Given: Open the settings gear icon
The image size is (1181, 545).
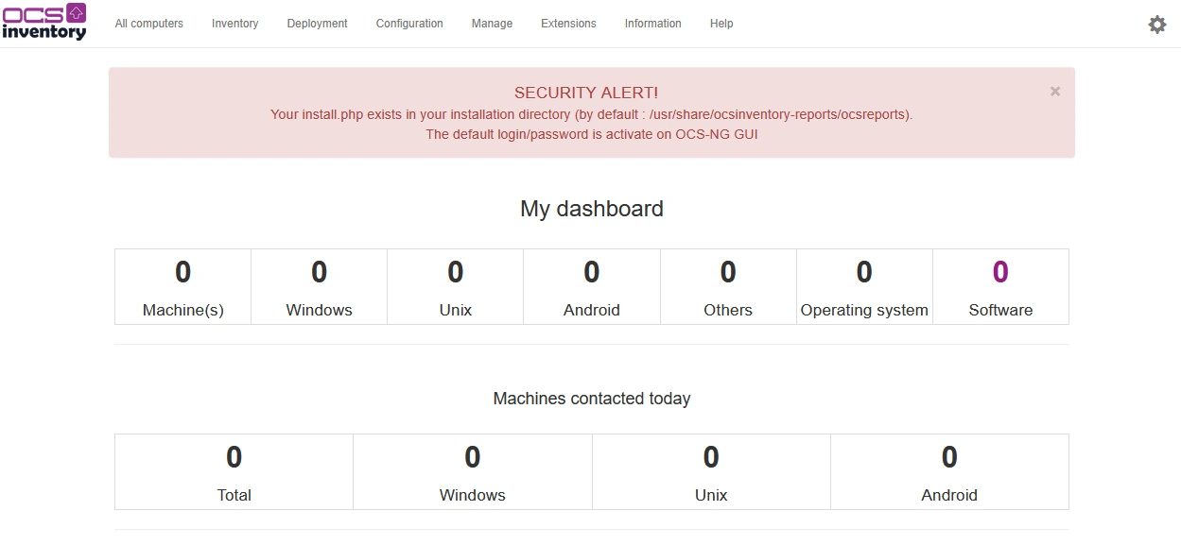Looking at the screenshot, I should (x=1156, y=24).
